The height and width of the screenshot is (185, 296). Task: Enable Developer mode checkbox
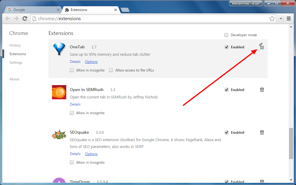tap(226, 35)
